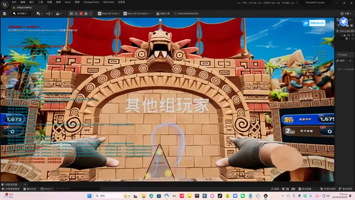The image size is (355, 200).
Task: Open the XCreatorTools menu
Action: click(92, 2)
